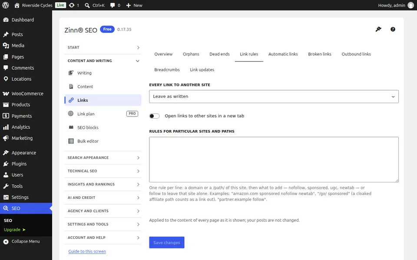417x260 pixels.
Task: Go to the Automatic links tab
Action: (283, 54)
